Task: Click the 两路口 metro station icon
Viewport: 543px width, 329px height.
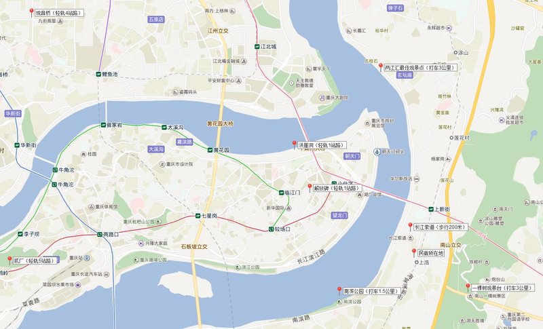Action: tap(100, 234)
